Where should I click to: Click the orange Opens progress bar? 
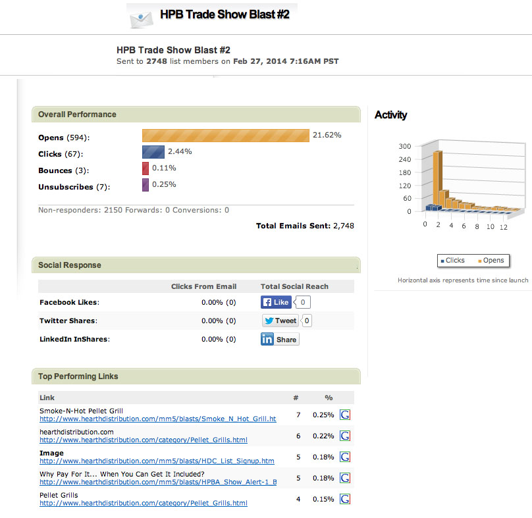[225, 136]
